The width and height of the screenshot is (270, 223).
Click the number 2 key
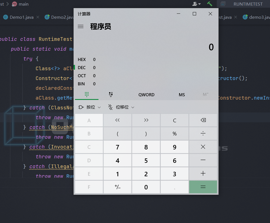(146, 173)
